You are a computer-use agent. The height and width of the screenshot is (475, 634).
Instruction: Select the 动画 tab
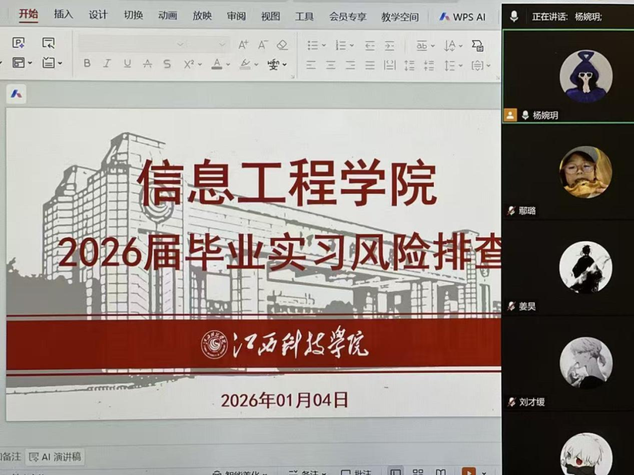(168, 15)
